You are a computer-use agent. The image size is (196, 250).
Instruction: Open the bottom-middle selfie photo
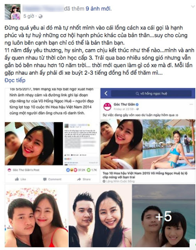pyautogui.click(x=100, y=216)
